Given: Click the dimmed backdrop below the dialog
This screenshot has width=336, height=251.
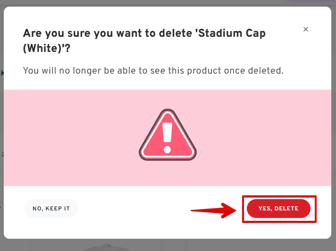Looking at the screenshot, I should tap(236, 245).
